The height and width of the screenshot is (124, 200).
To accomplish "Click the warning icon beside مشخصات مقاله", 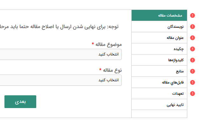I will (x=192, y=16).
